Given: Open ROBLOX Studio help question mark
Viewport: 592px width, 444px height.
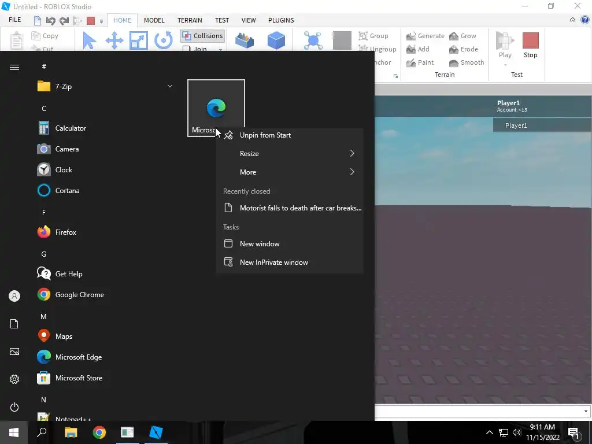Looking at the screenshot, I should point(585,20).
